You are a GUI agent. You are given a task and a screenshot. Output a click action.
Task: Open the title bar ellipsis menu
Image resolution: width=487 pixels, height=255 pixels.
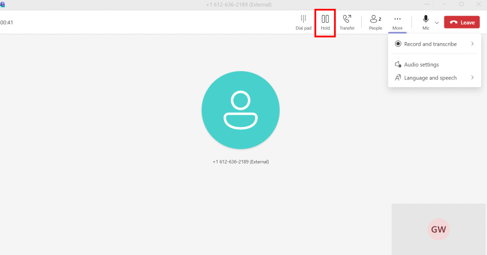[x=427, y=4]
